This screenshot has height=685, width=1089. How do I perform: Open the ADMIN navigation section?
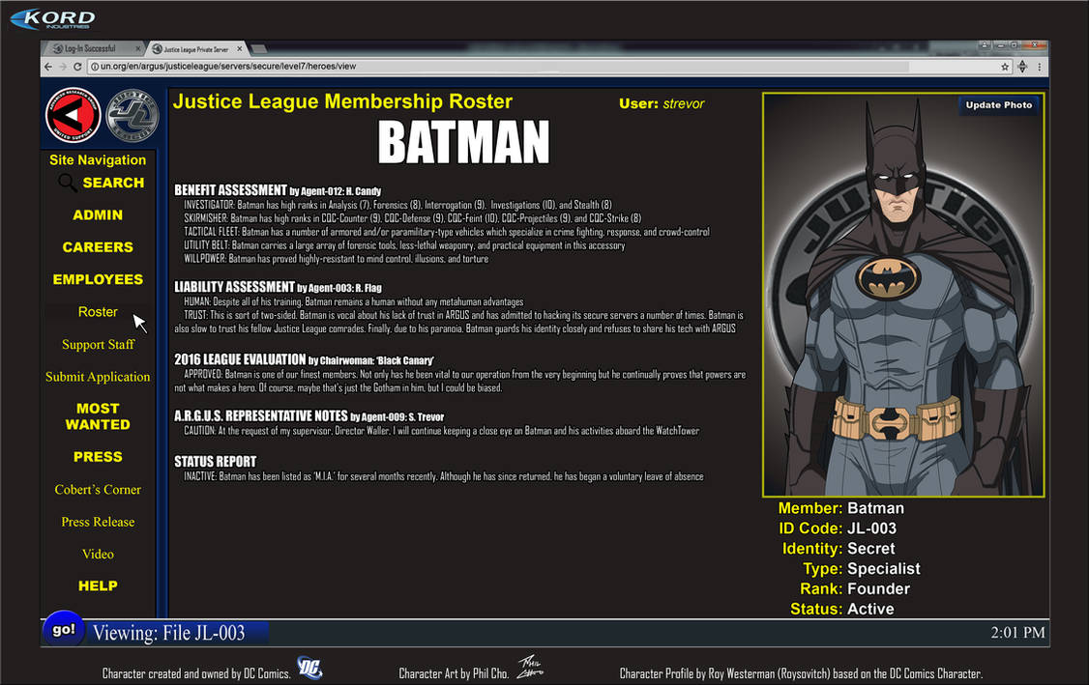pyautogui.click(x=98, y=215)
